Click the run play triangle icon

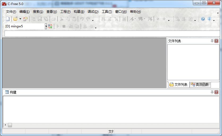click(58, 26)
